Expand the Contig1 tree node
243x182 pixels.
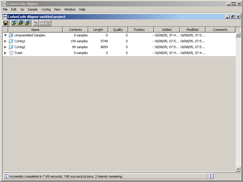pos(6,41)
